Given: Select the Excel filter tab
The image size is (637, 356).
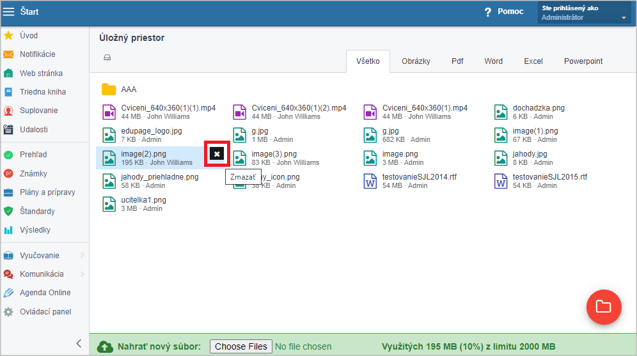Looking at the screenshot, I should [x=533, y=61].
